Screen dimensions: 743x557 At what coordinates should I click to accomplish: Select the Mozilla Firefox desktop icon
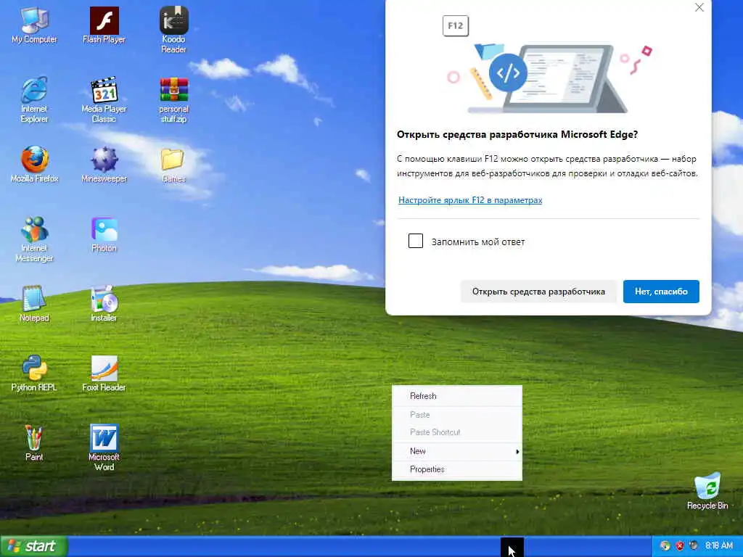click(x=34, y=165)
